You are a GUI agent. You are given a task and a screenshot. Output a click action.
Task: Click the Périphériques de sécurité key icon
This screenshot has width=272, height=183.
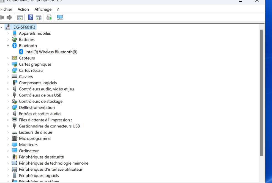15,157
